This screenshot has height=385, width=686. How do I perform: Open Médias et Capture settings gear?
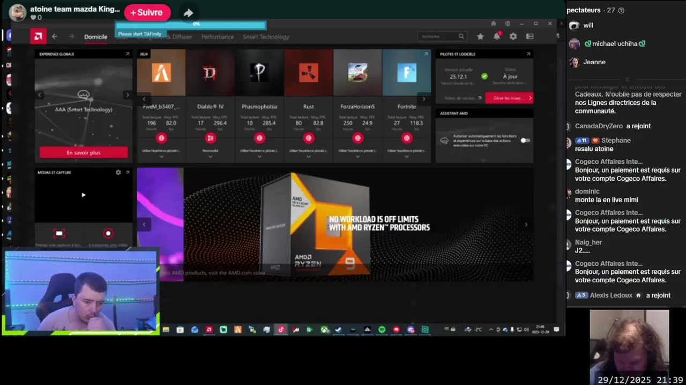tap(118, 172)
